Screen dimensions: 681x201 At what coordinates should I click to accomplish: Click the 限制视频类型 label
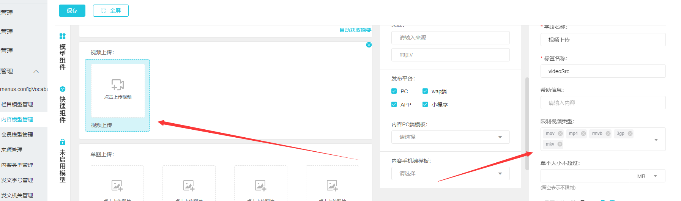click(558, 121)
